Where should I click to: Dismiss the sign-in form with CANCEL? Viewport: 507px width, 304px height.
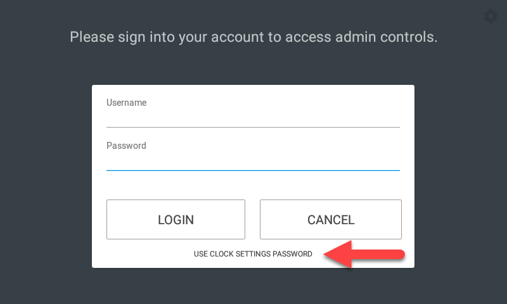(331, 220)
